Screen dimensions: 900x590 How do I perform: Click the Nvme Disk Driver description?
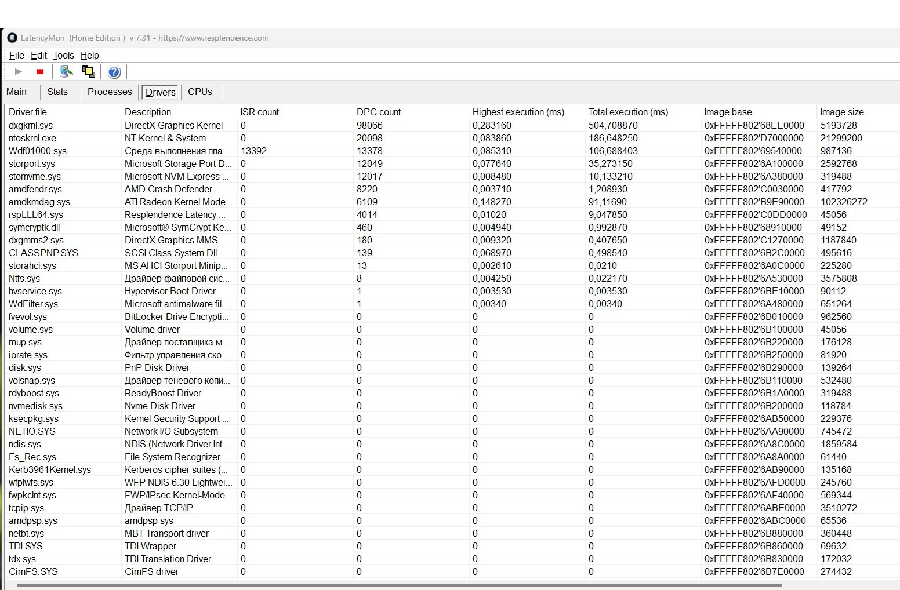pos(160,406)
